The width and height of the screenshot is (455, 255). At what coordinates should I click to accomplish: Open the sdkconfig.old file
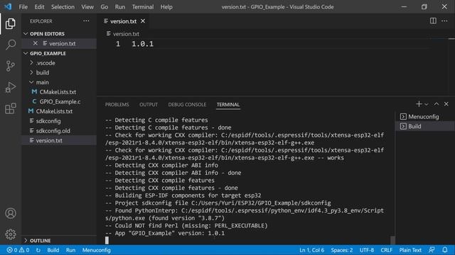tap(59, 130)
